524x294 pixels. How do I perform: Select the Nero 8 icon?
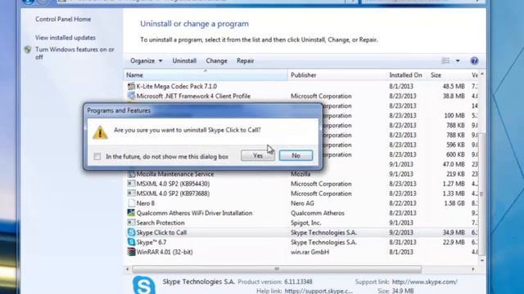click(x=131, y=203)
